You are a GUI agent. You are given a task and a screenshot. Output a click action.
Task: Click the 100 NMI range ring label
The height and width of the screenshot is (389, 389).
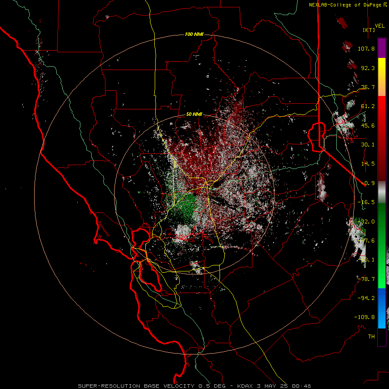pyautogui.click(x=194, y=34)
